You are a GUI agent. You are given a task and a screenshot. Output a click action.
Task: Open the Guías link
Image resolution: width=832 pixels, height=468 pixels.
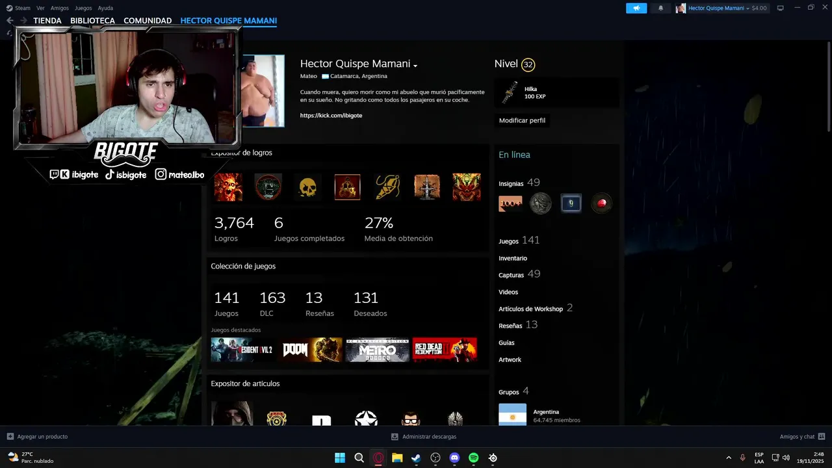coord(506,343)
